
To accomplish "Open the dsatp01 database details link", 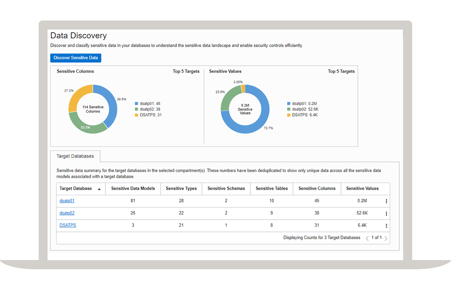I will pos(67,201).
